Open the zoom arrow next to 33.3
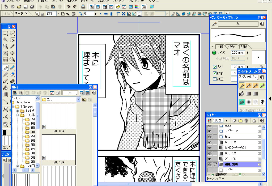The image size is (272, 186). (58, 14)
